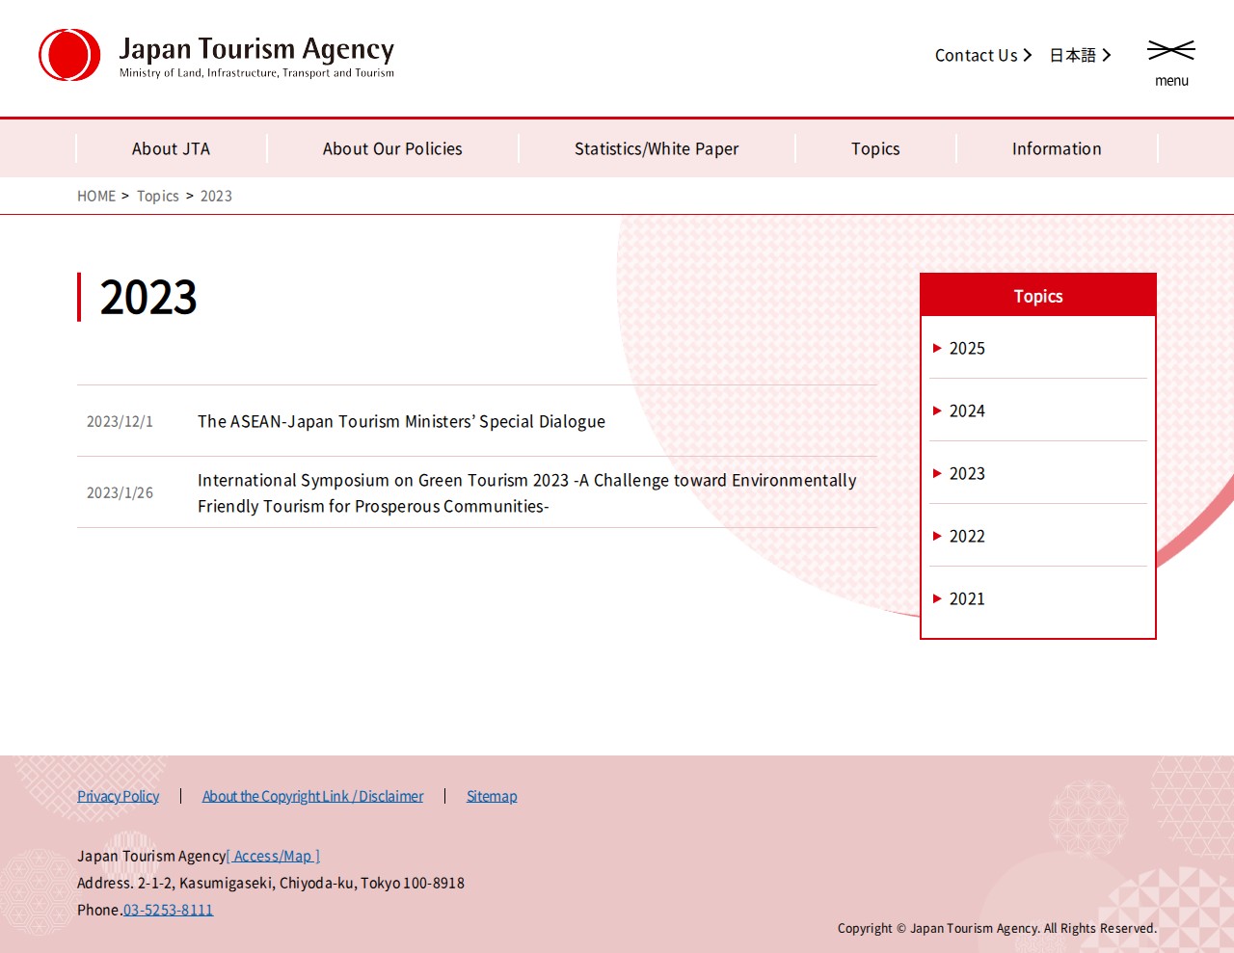Click the phone number 03-5253-8111
The image size is (1234, 953).
[168, 910]
